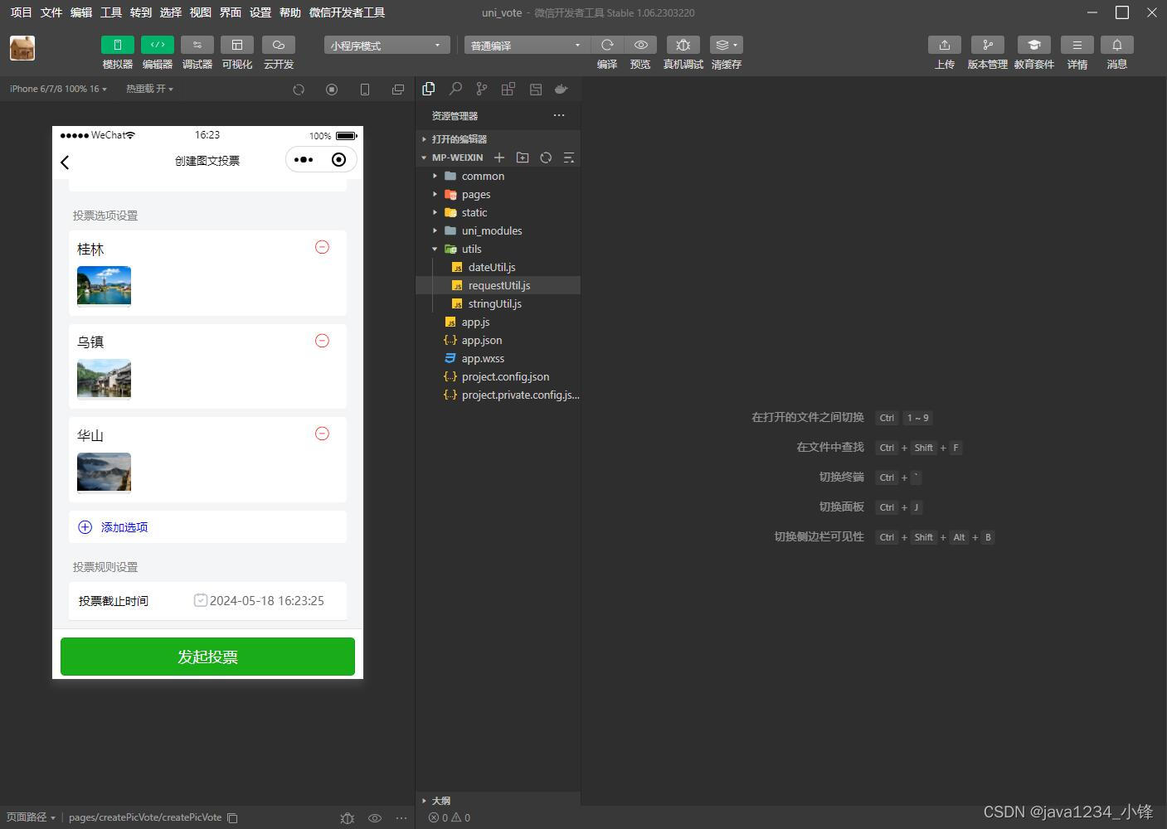The width and height of the screenshot is (1167, 829).
Task: Open the 消息 notifications bell icon
Action: click(1116, 45)
